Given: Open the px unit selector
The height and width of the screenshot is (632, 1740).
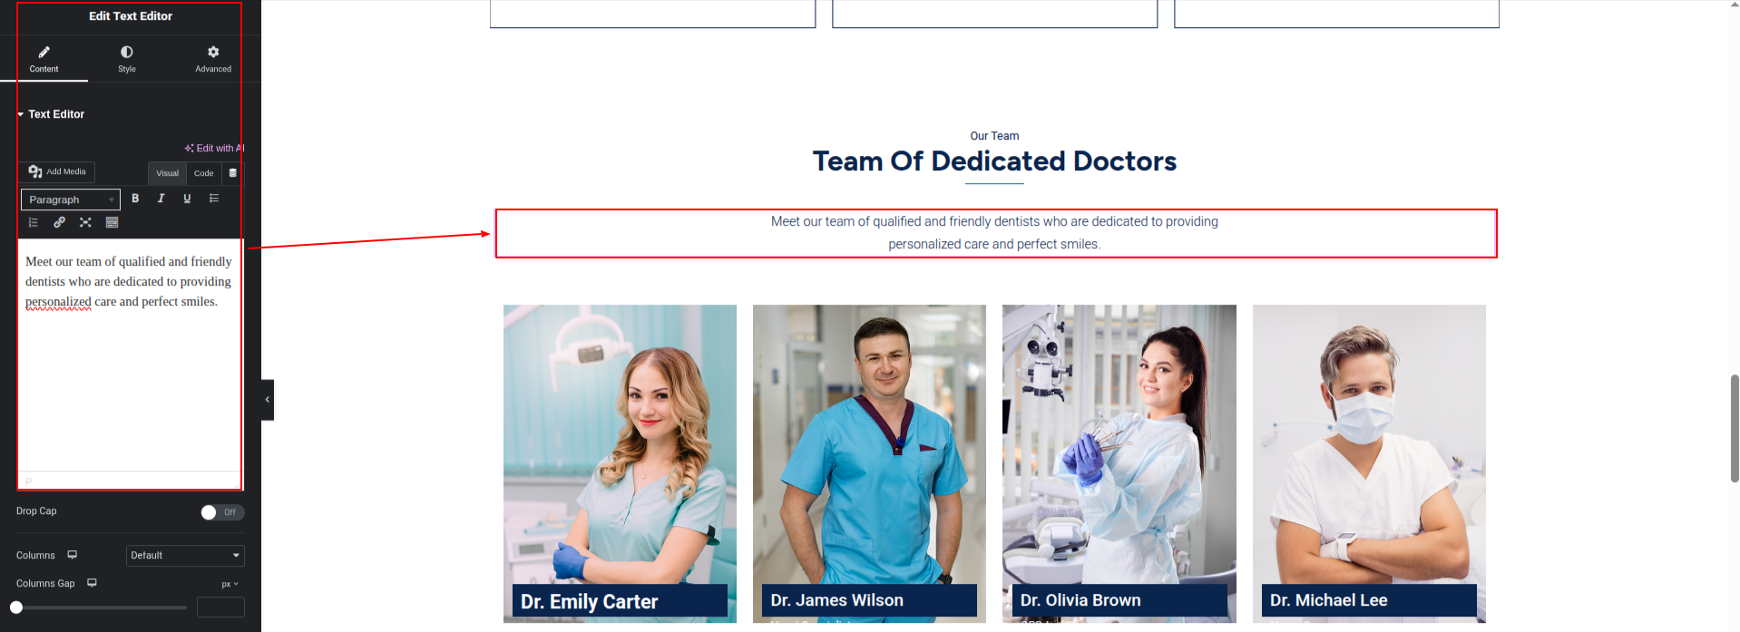Looking at the screenshot, I should coord(230,584).
